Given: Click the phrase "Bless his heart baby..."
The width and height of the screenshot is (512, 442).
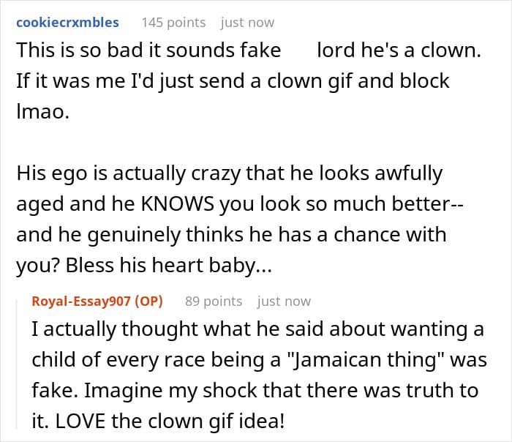Looking at the screenshot, I should [x=170, y=266].
